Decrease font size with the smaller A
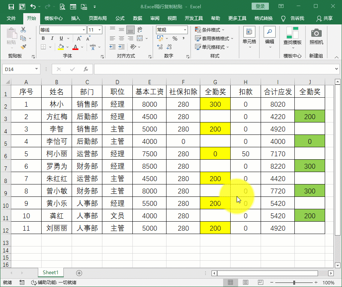This screenshot has height=287, width=342. point(88,38)
